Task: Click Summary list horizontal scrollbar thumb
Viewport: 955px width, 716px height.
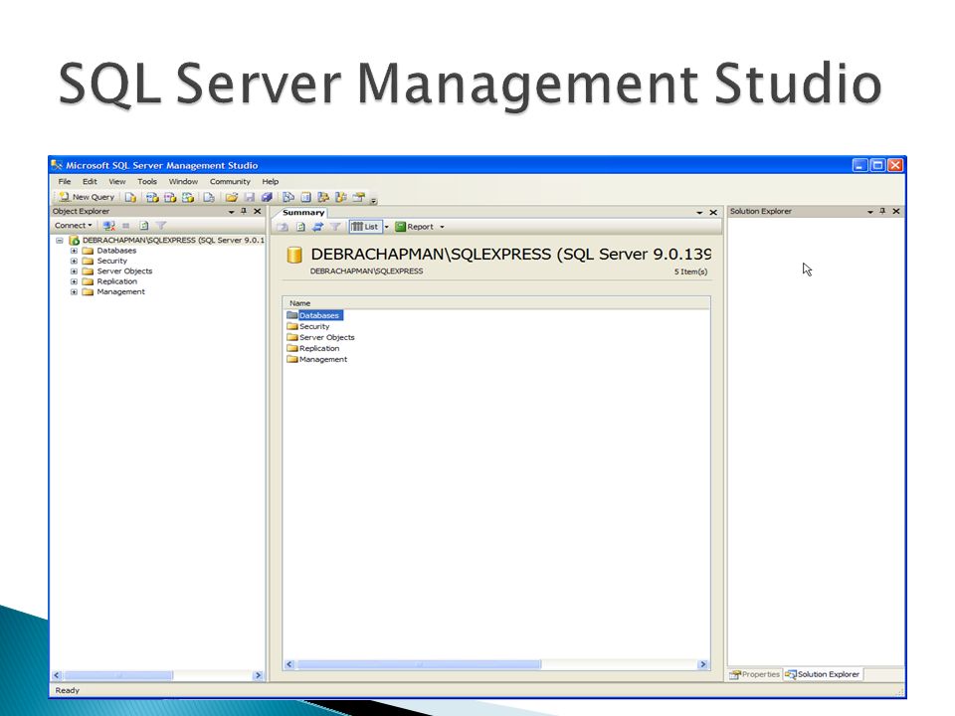Action: coord(419,665)
